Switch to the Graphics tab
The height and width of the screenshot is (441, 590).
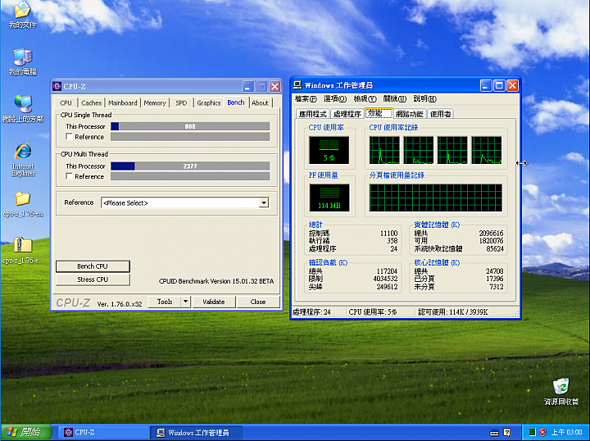point(209,102)
